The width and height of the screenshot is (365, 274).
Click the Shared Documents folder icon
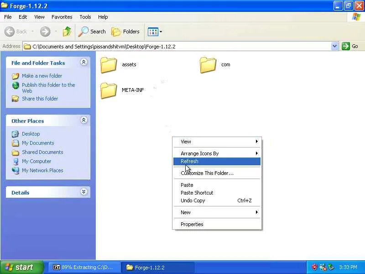pyautogui.click(x=16, y=153)
